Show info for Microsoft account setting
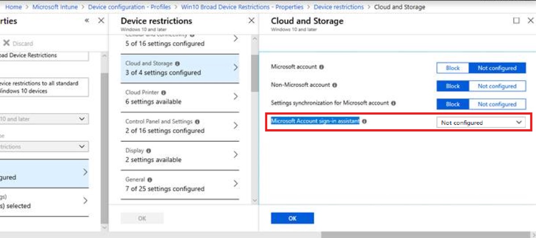536x238 pixels. (x=322, y=67)
